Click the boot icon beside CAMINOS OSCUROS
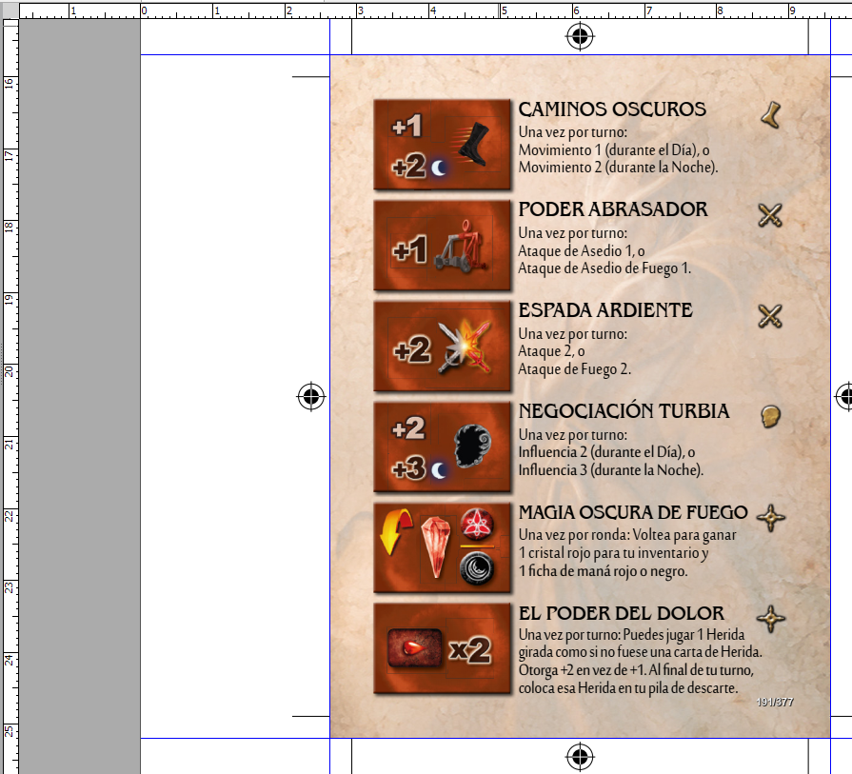The image size is (852, 774). [770, 115]
